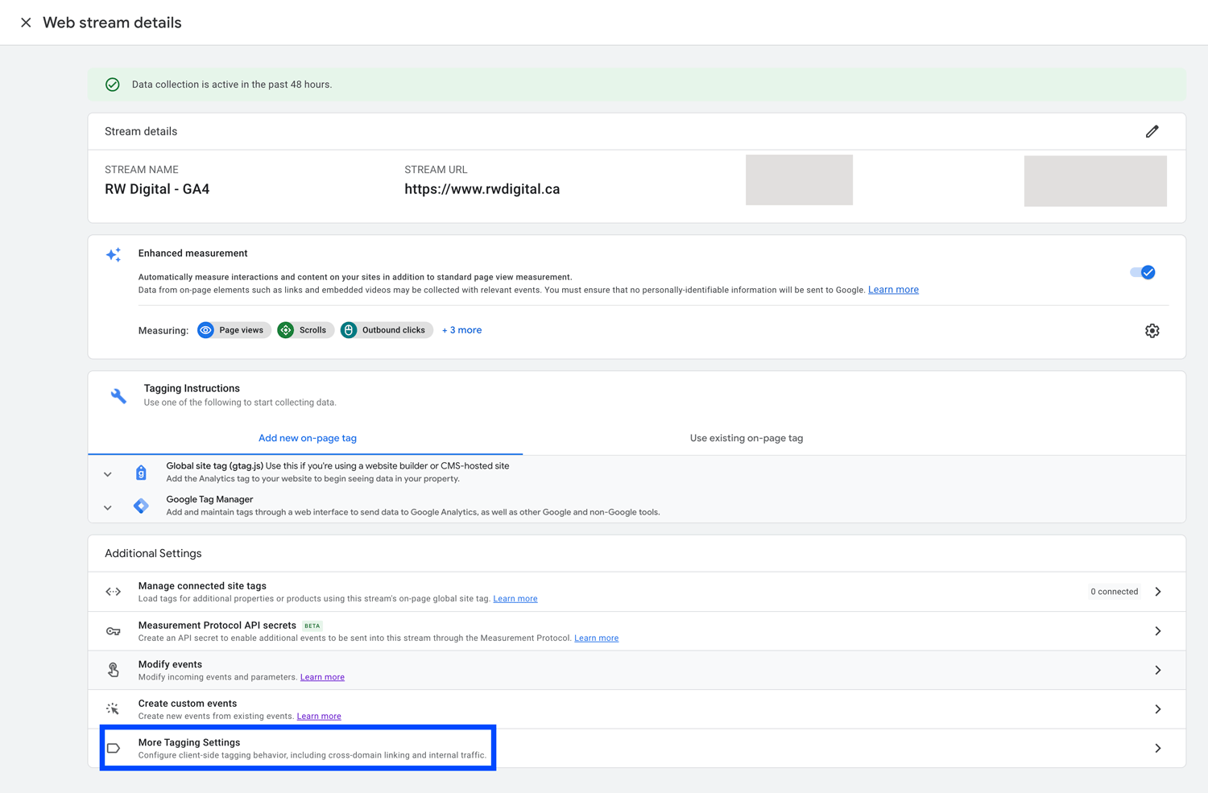Open Learn more link for Measurement Protocol
Viewport: 1208px width, 793px height.
pyautogui.click(x=596, y=638)
